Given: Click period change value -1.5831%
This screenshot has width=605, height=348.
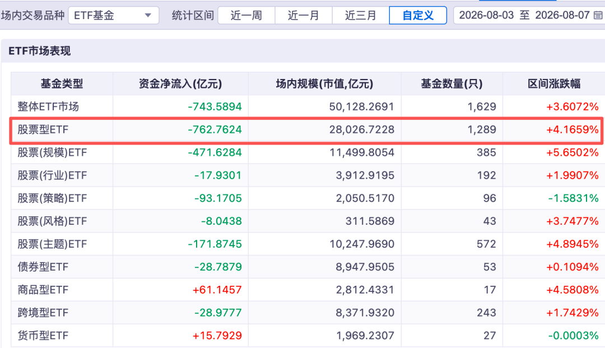Looking at the screenshot, I should 574,198.
